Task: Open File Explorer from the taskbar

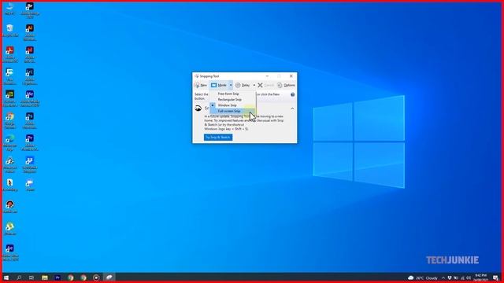Action: click(45, 277)
